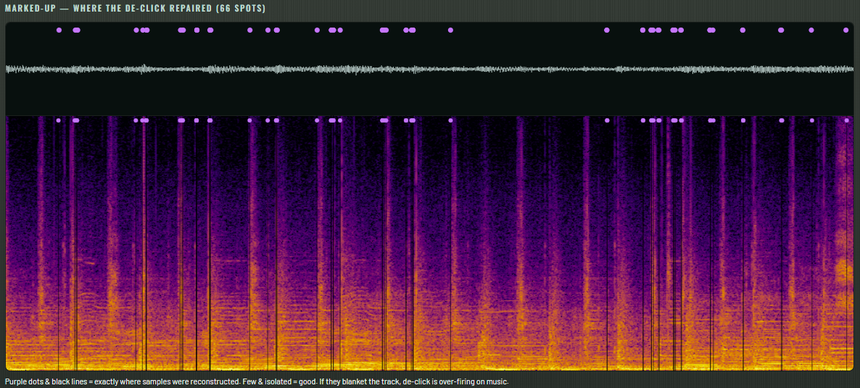Click the black repair line below the leftmost spectrogram dot

point(59,247)
